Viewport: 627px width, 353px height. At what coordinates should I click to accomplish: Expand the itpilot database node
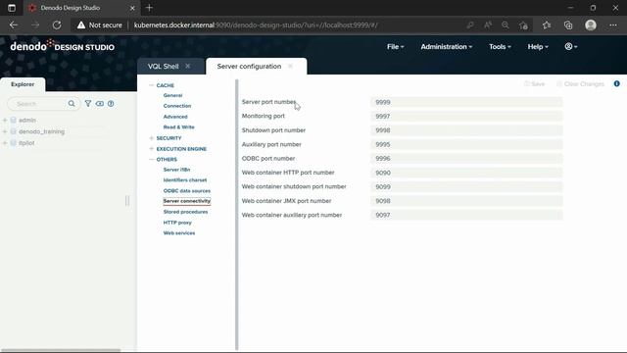5,143
